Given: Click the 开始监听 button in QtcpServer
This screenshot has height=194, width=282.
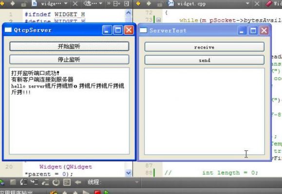Looking at the screenshot, I should click(x=69, y=47).
